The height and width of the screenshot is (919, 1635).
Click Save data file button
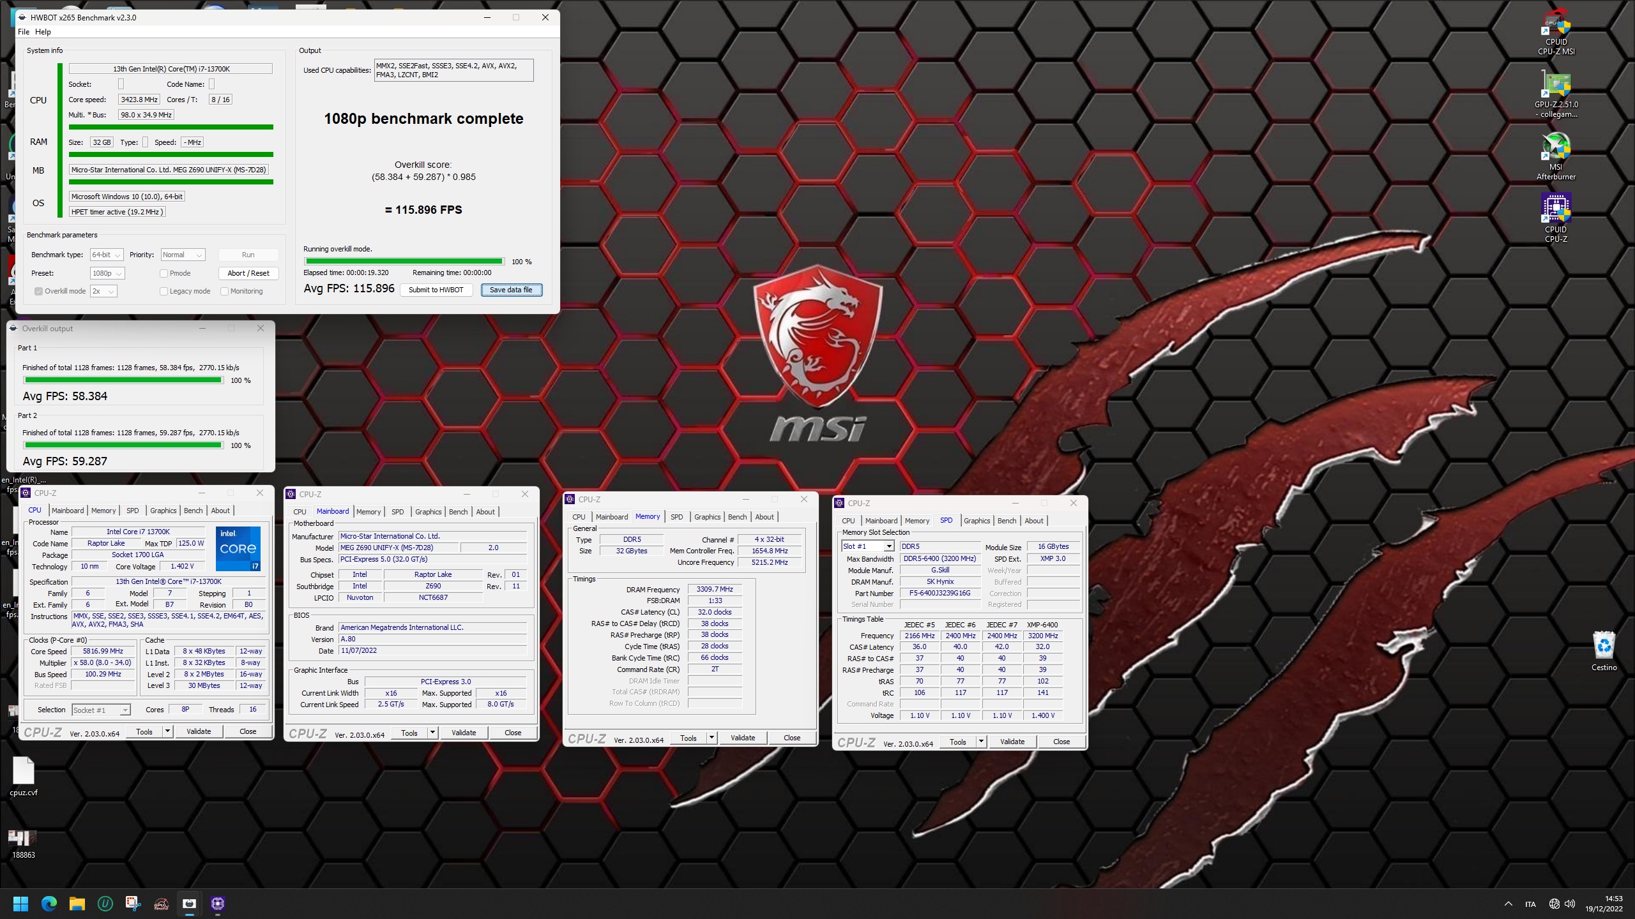point(511,290)
